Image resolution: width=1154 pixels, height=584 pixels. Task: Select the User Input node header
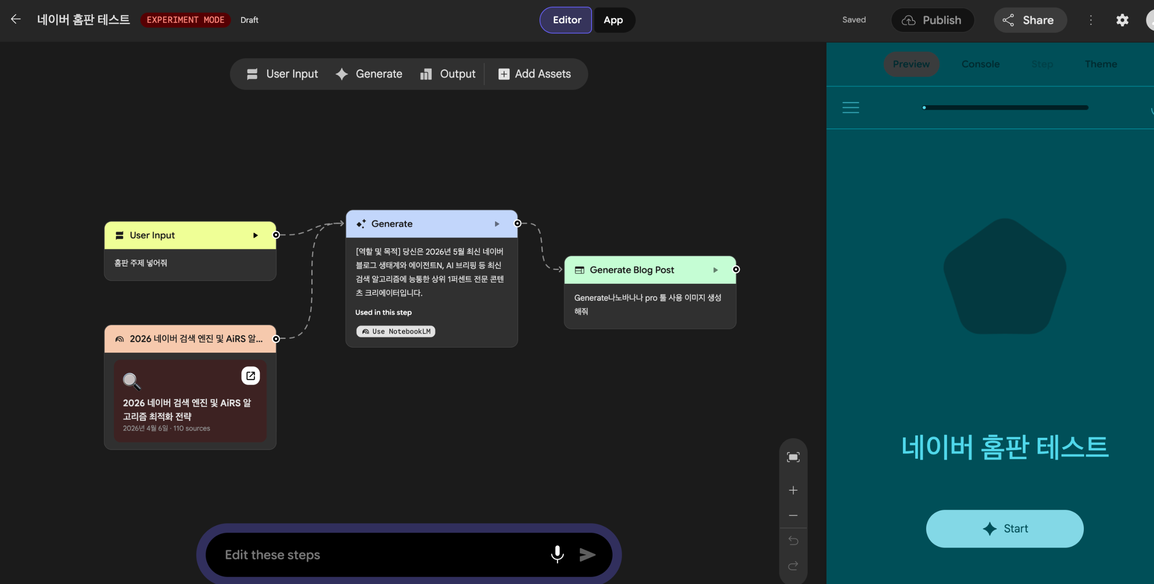coord(190,236)
